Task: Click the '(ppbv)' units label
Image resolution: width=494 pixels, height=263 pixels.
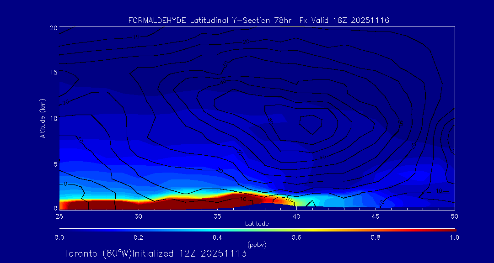Action: tap(257, 245)
